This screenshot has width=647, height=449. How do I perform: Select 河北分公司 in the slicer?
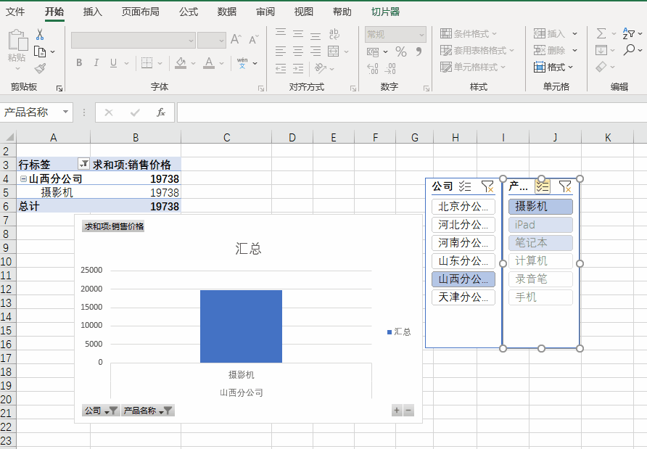tap(463, 225)
